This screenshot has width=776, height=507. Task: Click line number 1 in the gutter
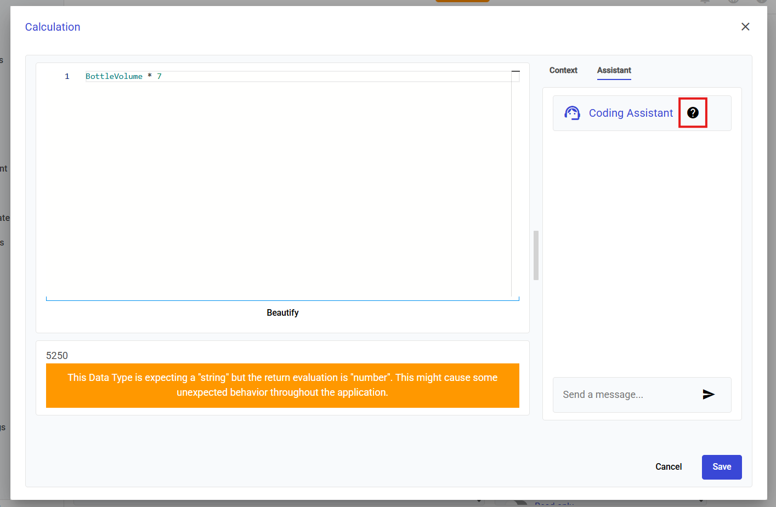67,76
